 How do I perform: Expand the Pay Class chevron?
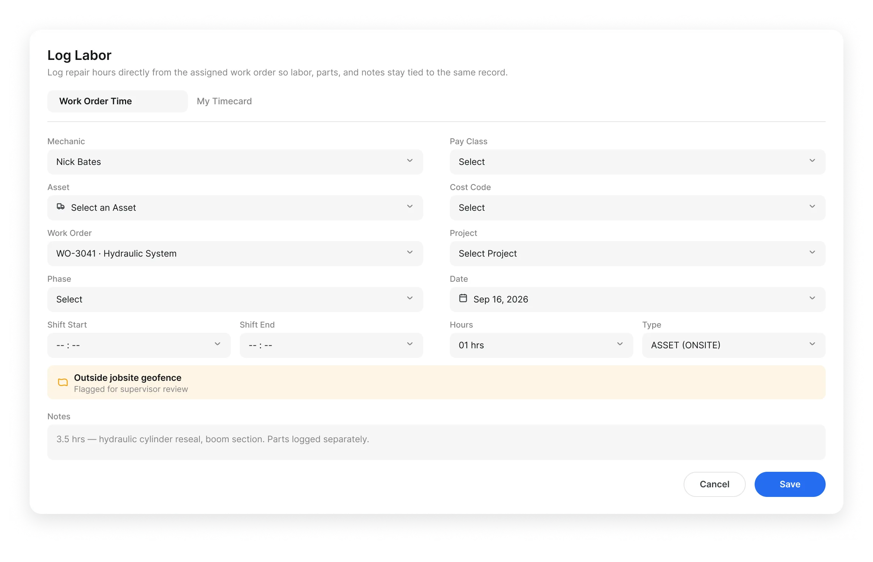pos(812,161)
